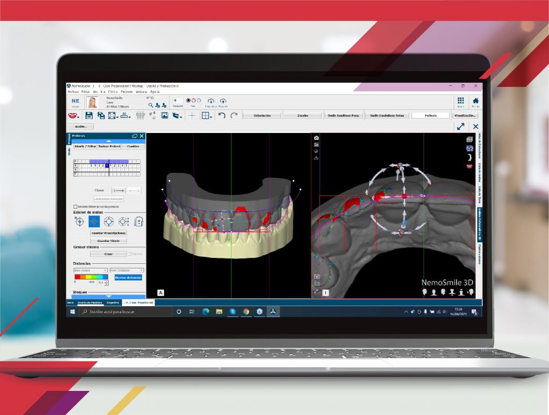Viewport: 549px width, 415px height.
Task: Open the image picture toolbar icon
Action: 165,115
